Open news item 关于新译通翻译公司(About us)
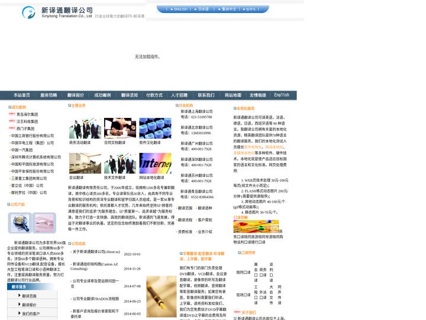 click(x=96, y=252)
